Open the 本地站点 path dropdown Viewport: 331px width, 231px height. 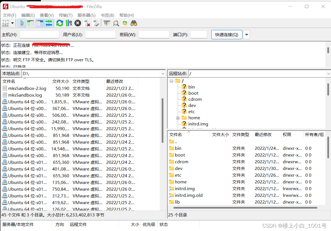(x=163, y=74)
